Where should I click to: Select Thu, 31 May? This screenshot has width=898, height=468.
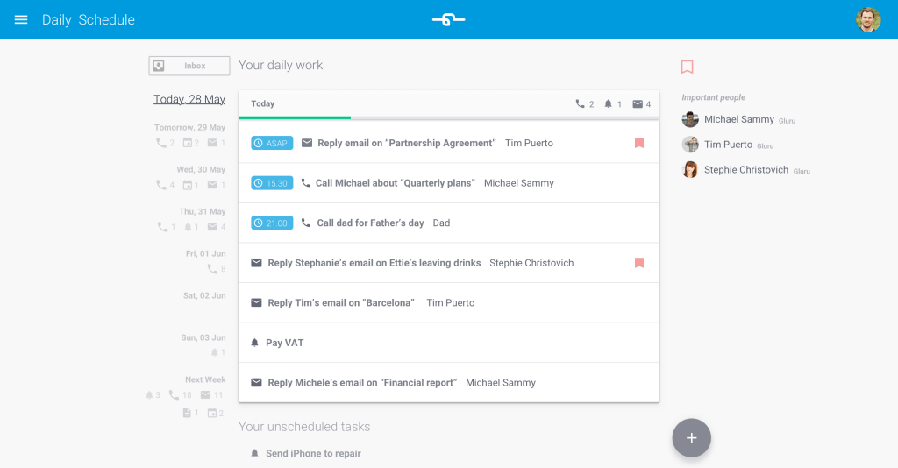point(203,212)
